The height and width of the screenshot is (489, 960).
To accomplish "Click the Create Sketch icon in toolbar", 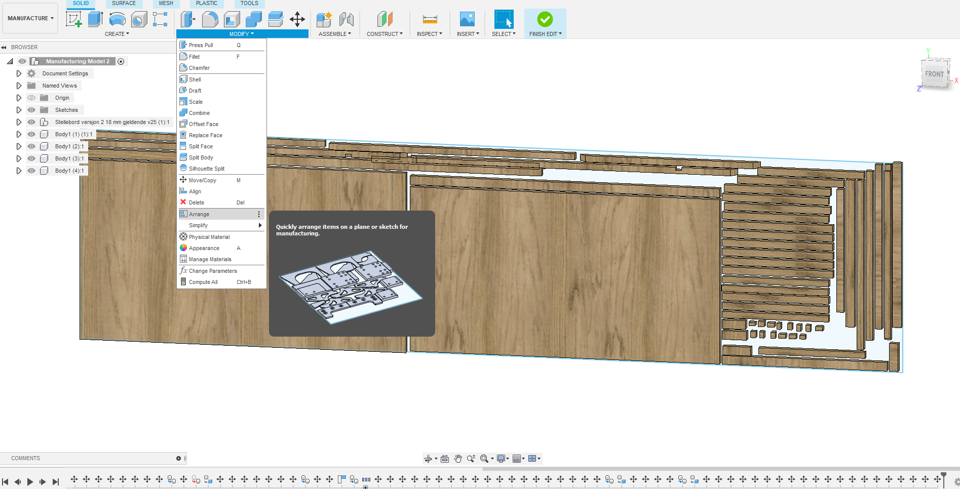I will click(74, 19).
